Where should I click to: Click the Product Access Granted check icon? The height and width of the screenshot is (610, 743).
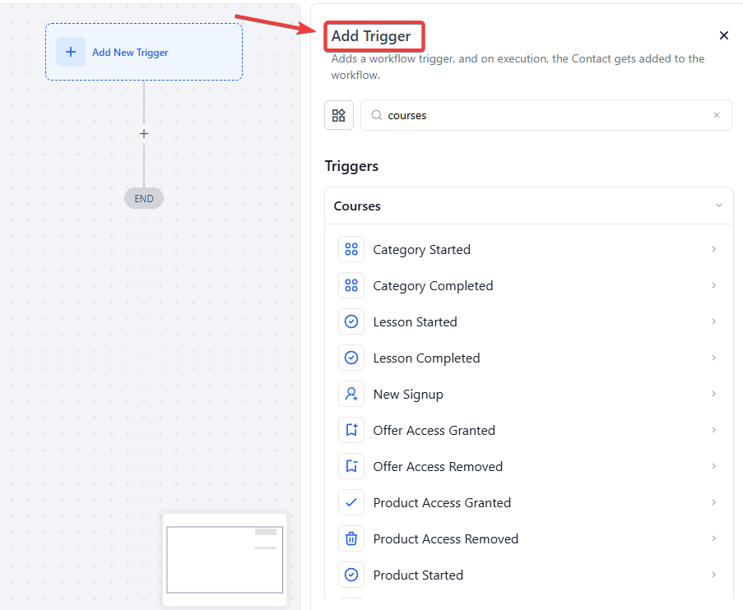click(x=351, y=502)
